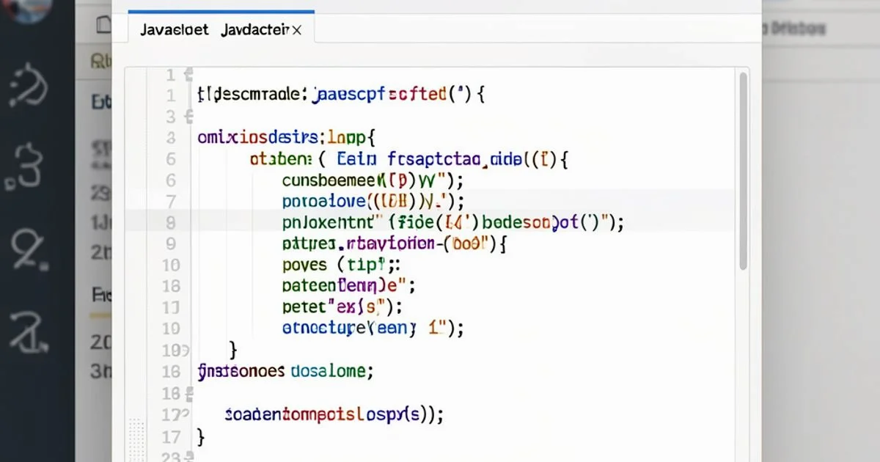The height and width of the screenshot is (462, 880).
Task: Click line number 9 in the editor gutter
Action: click(x=170, y=243)
